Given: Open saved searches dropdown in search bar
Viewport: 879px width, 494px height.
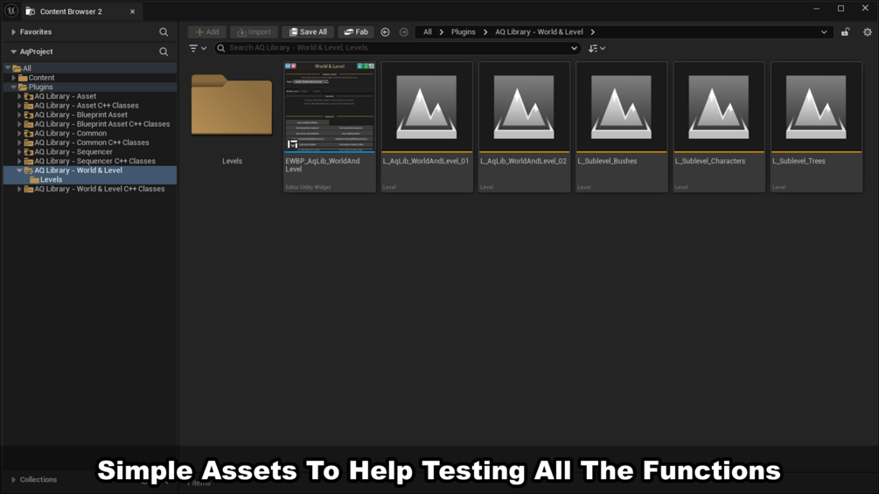Looking at the screenshot, I should tap(574, 48).
